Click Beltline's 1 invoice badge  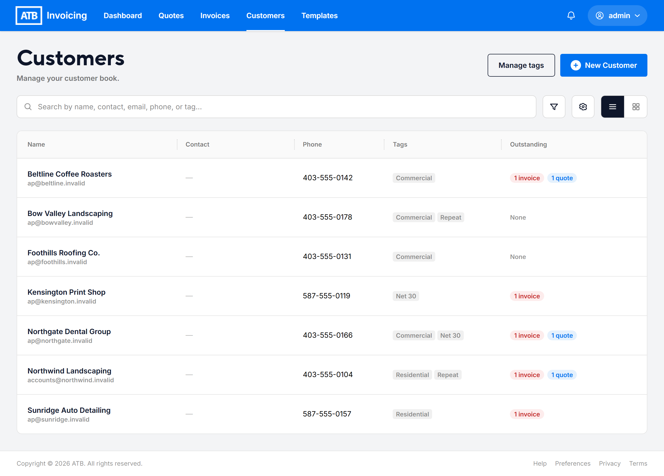pos(527,178)
